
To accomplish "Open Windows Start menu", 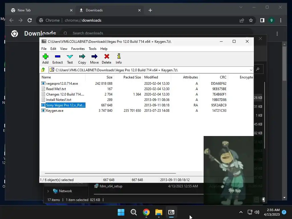I will click(x=121, y=212).
